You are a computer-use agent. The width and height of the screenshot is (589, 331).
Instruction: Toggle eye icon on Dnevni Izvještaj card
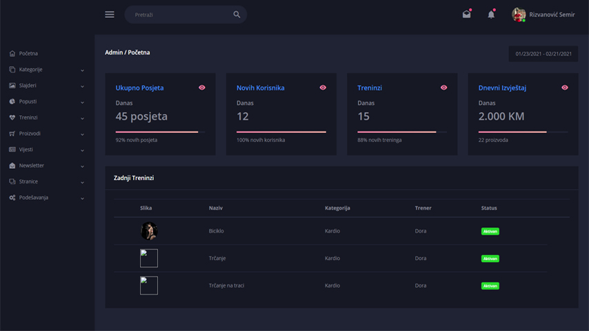coord(565,88)
